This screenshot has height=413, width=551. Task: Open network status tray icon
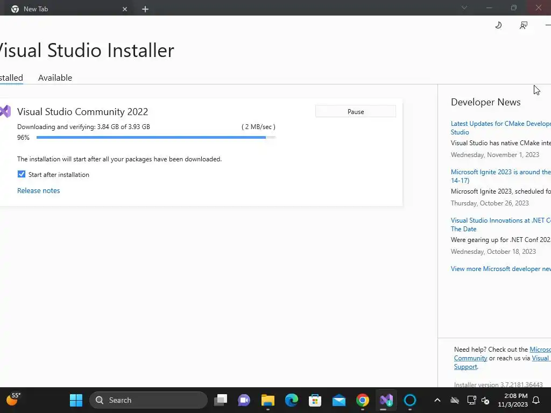[471, 400]
